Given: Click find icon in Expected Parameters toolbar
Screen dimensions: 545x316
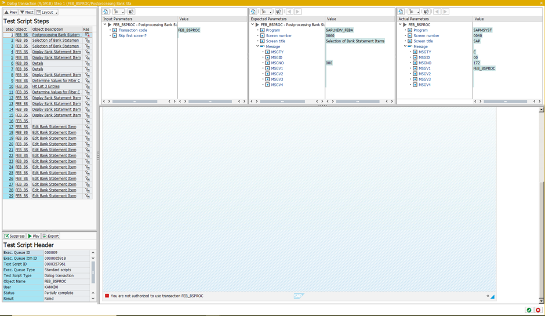Looking at the screenshot, I should 279,12.
